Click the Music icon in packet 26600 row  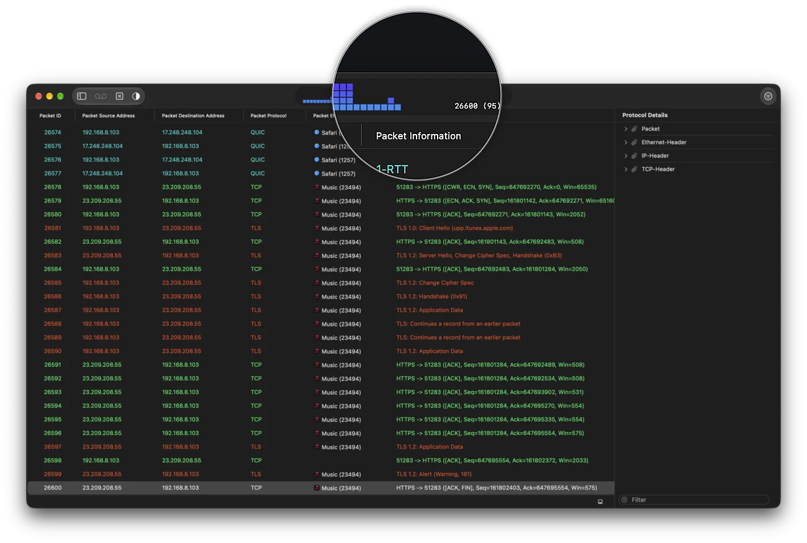tap(317, 488)
